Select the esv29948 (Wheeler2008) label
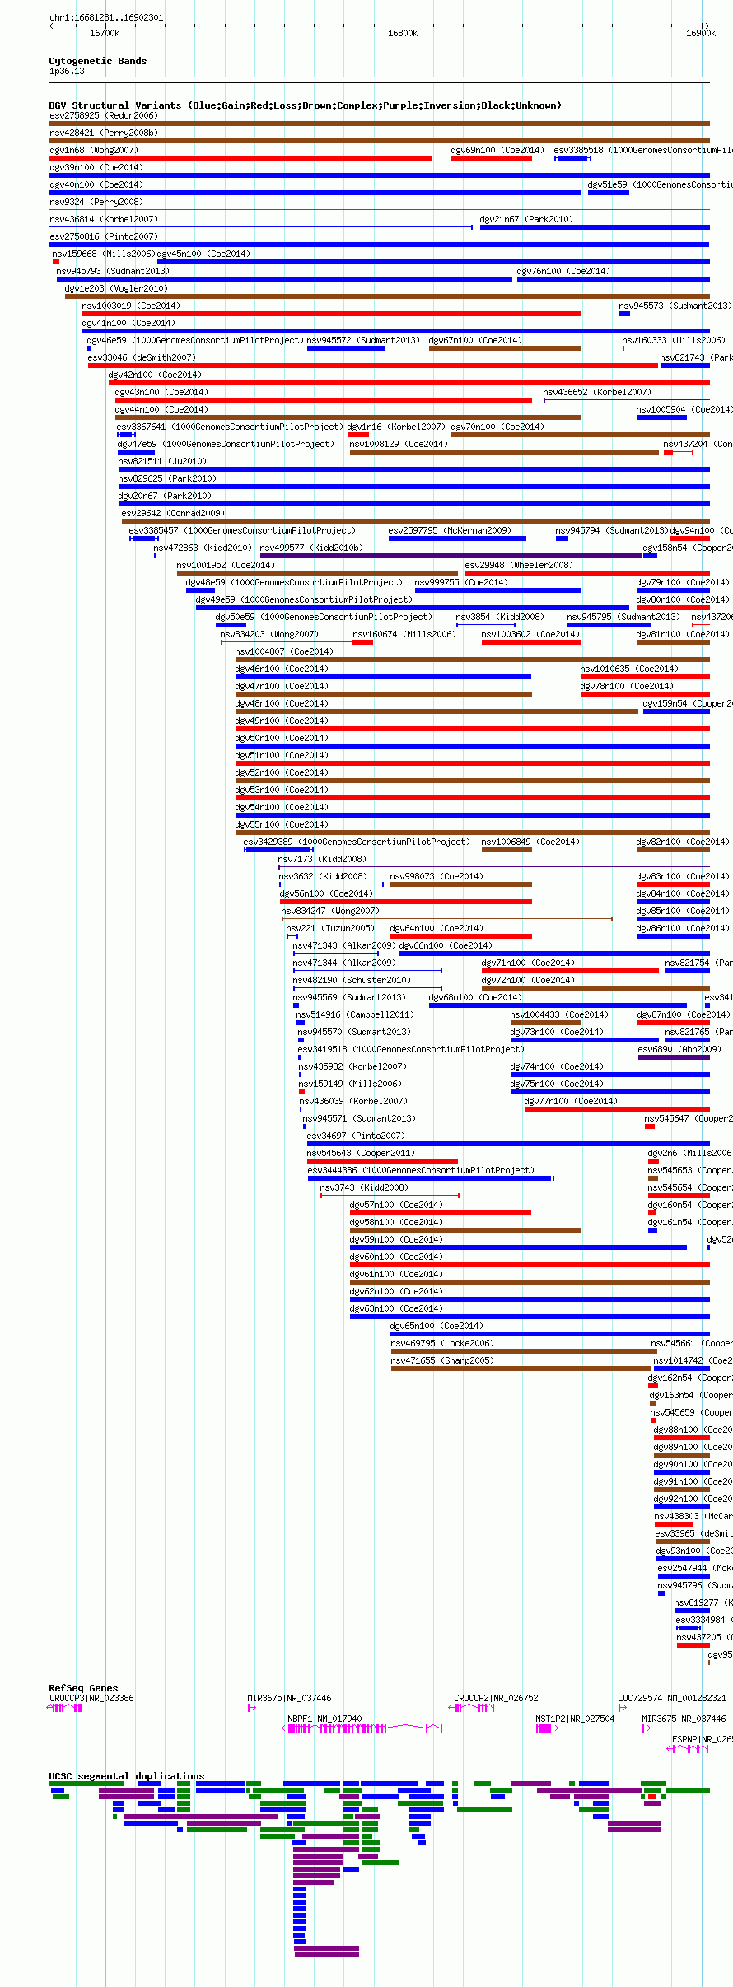 (519, 565)
